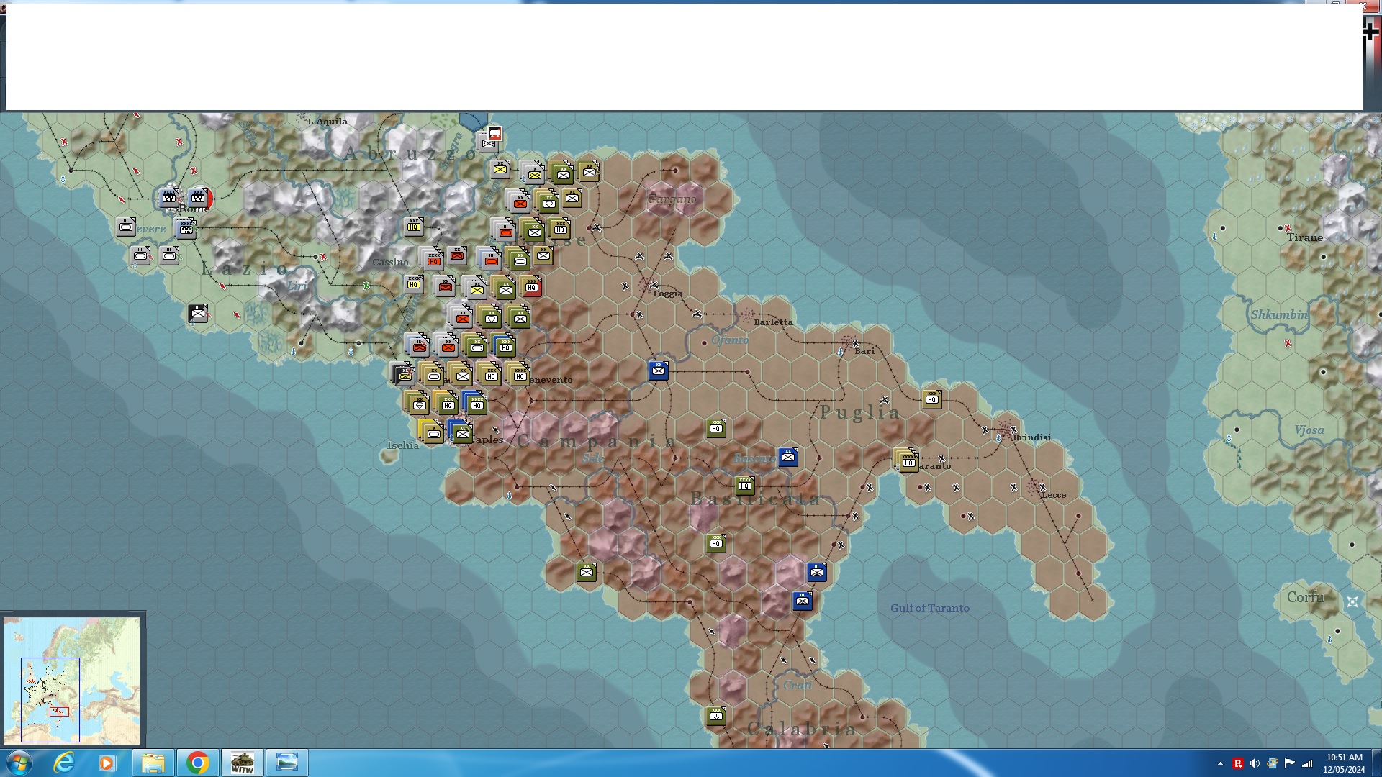1382x777 pixels.
Task: Select the army HQ counter at Taranto
Action: tap(908, 461)
